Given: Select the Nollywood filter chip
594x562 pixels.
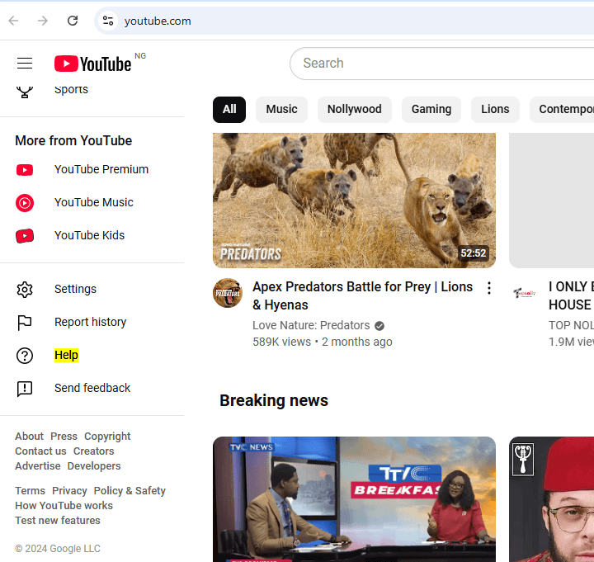Looking at the screenshot, I should click(354, 110).
